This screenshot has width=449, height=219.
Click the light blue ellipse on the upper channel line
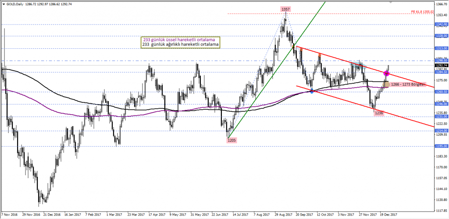[x=358, y=65]
